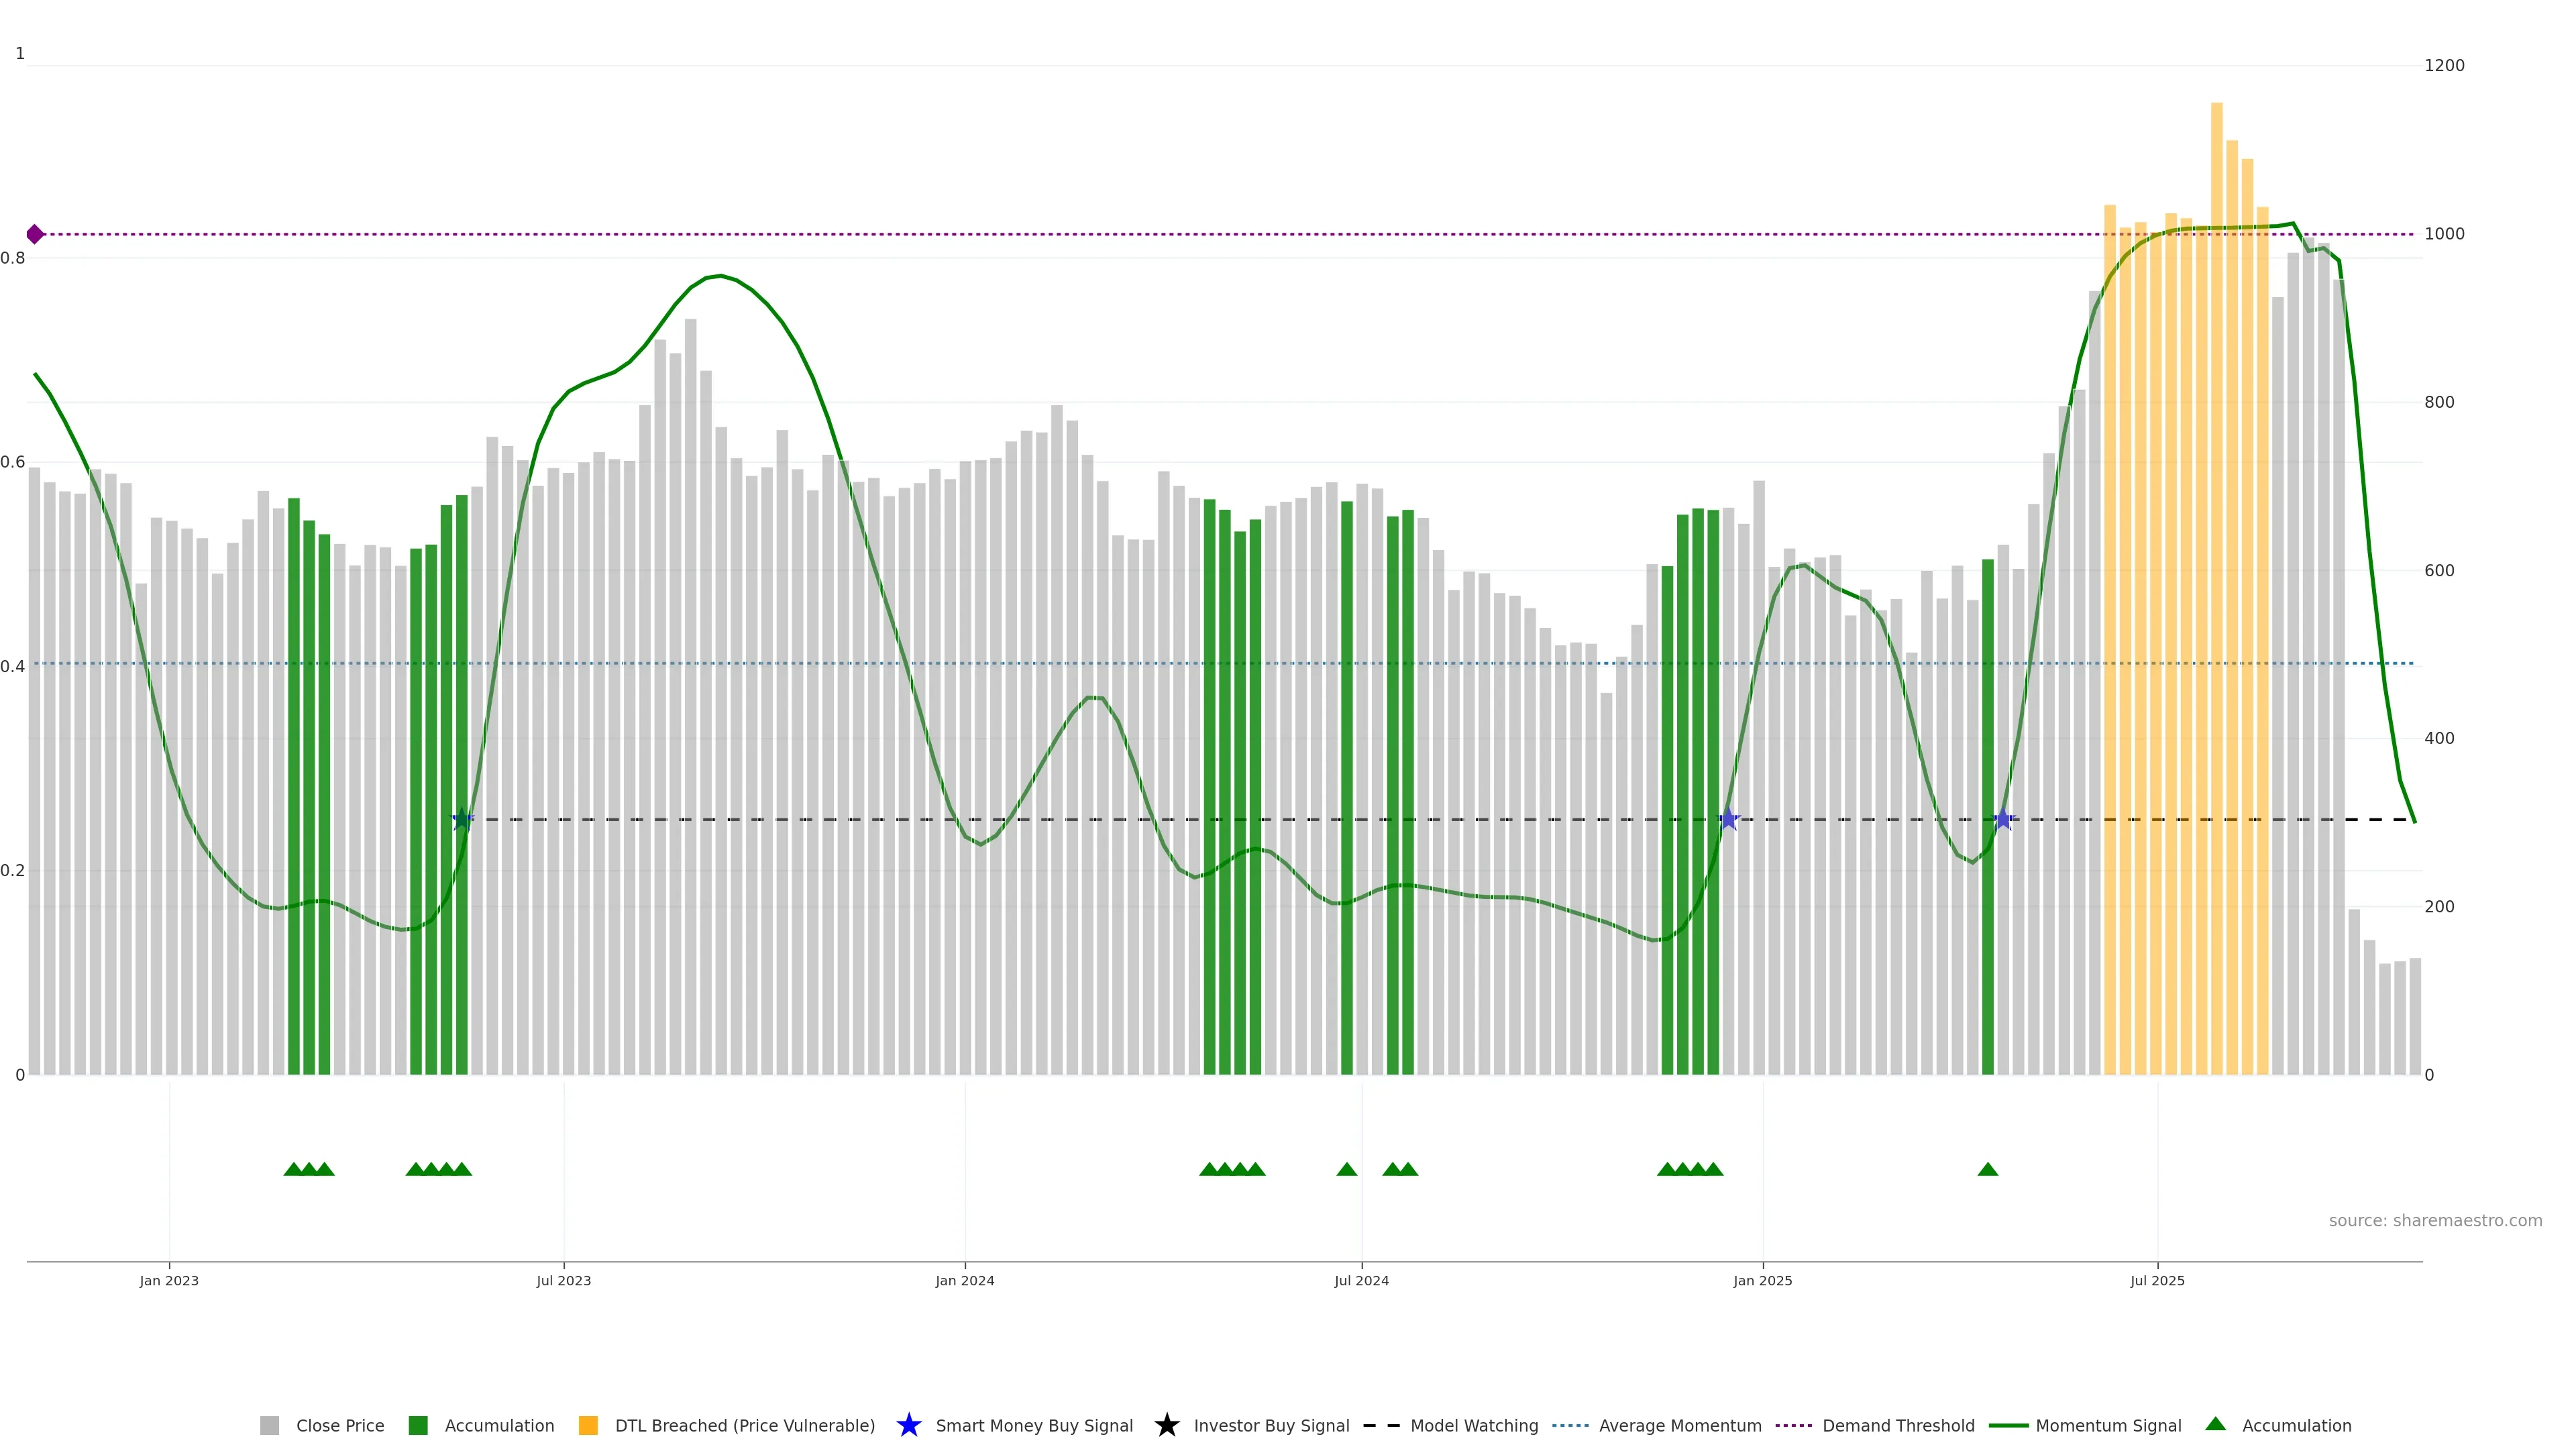Image resolution: width=2576 pixels, height=1449 pixels.
Task: Toggle the Momentum Signal legend entry
Action: click(2108, 1426)
